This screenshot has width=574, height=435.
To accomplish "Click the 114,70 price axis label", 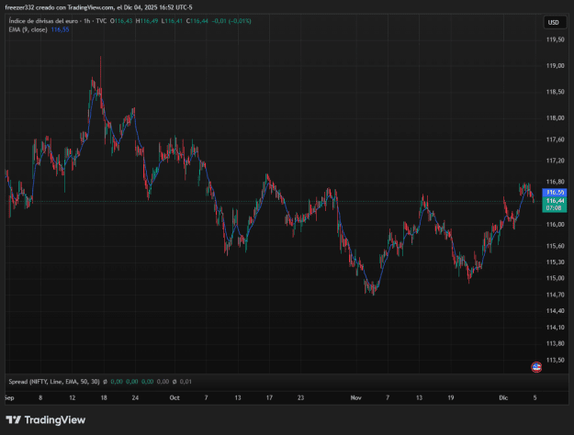I will click(555, 295).
